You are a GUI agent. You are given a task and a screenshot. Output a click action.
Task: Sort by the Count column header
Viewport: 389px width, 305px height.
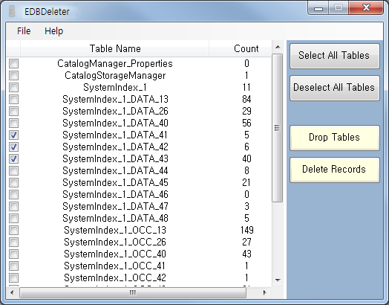[246, 48]
